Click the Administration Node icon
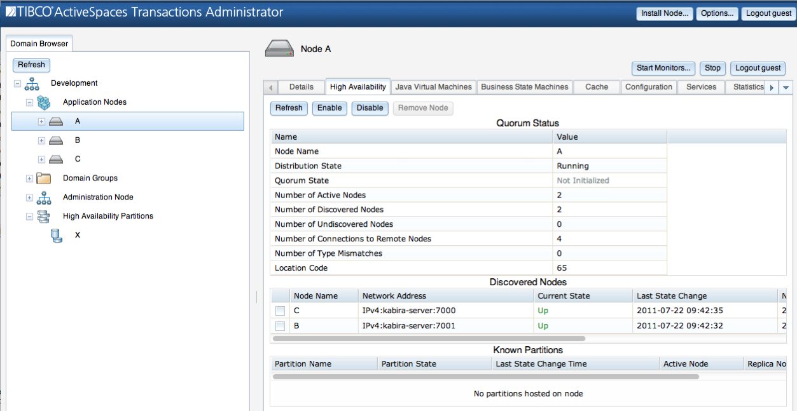Screen dimensions: 797x411 click(43, 197)
